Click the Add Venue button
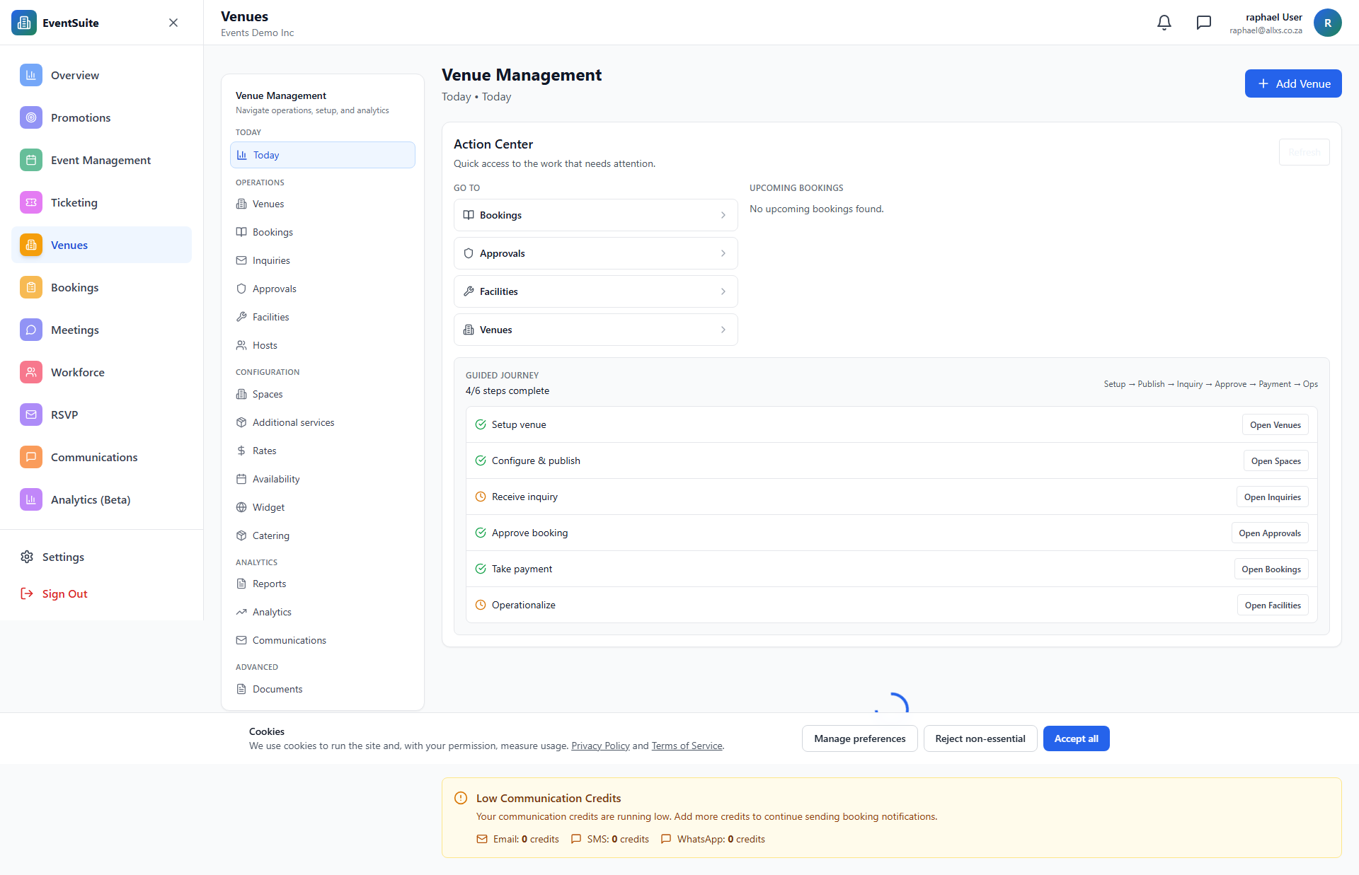The image size is (1359, 875). pyautogui.click(x=1292, y=83)
